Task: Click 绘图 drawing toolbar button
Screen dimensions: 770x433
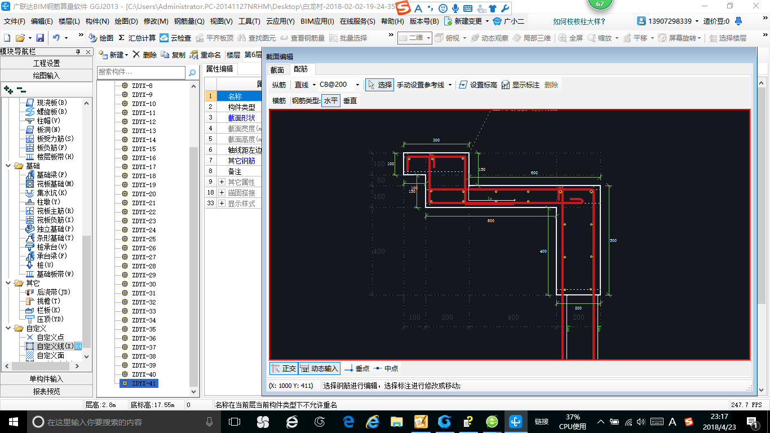Action: (101, 38)
